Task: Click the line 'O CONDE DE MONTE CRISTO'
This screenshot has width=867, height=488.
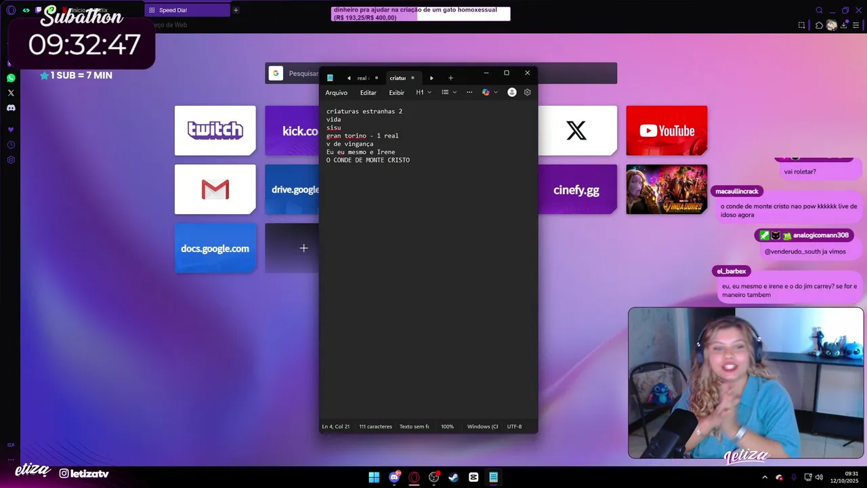Action: point(368,160)
